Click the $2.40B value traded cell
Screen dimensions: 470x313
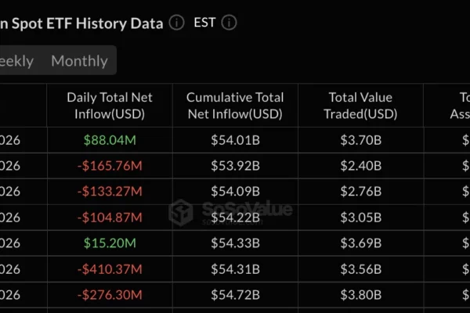pos(360,166)
